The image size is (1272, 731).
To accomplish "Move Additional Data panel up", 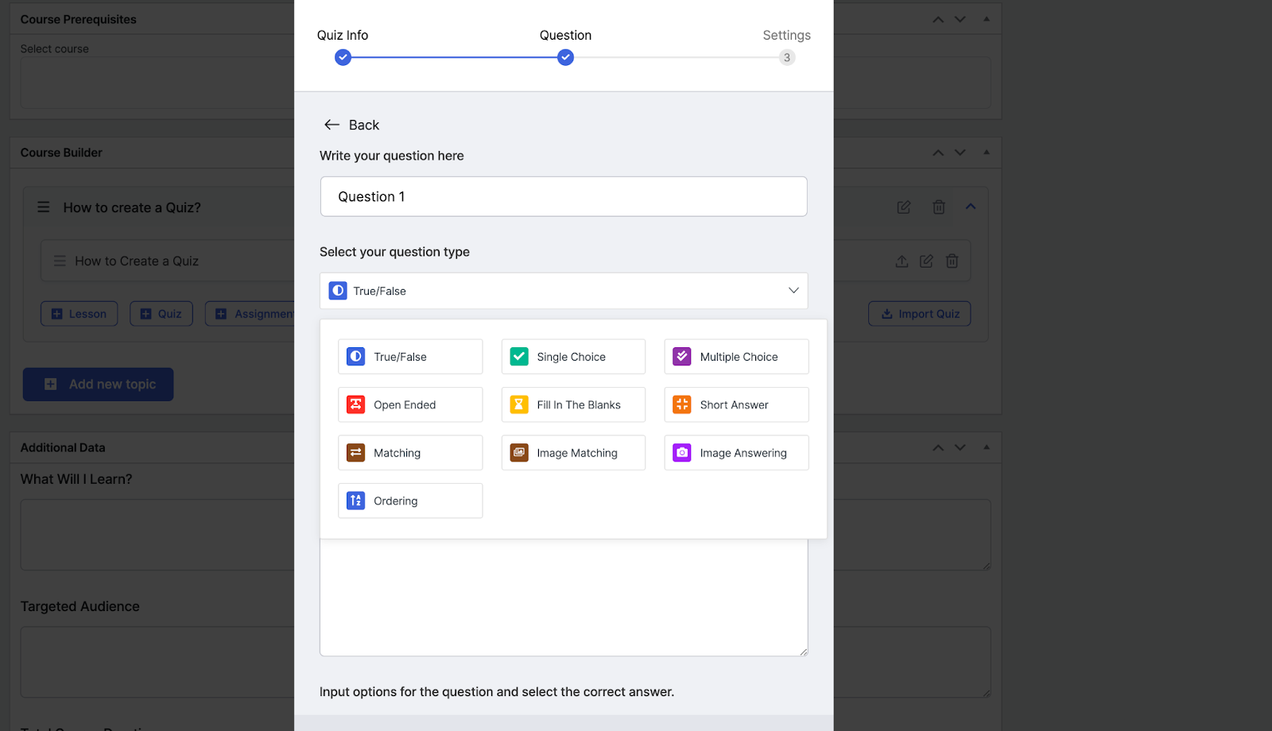I will [x=938, y=447].
